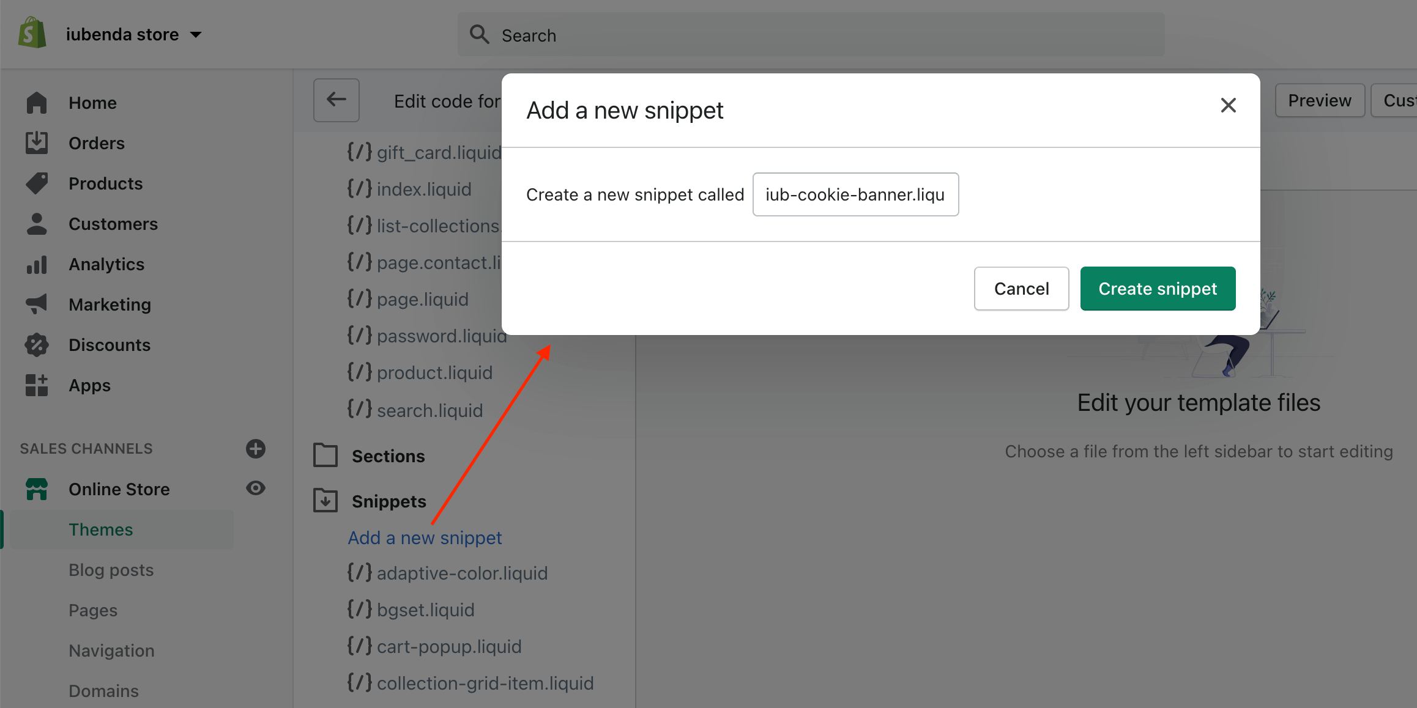Click the Apps icon in the sidebar
This screenshot has width=1417, height=708.
pos(37,385)
